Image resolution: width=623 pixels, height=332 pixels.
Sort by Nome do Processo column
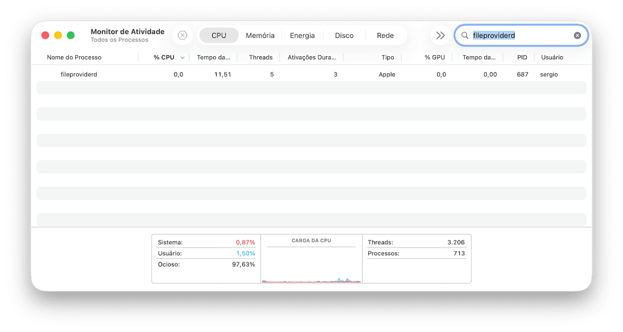point(74,57)
